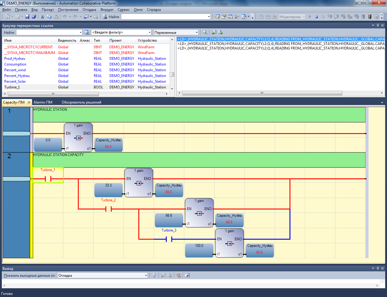The image size is (387, 297).
Task: Click the navigate backward icon
Action: click(x=86, y=17)
